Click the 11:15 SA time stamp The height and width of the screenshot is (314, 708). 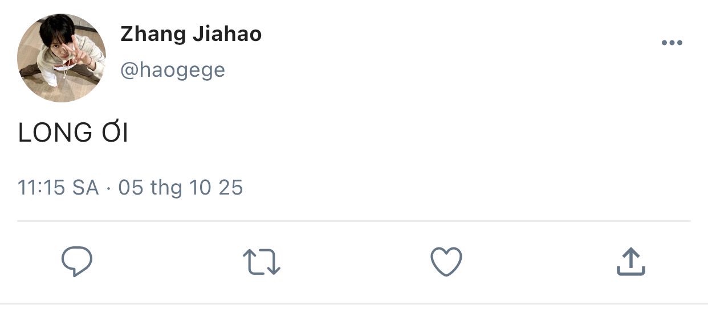[58, 188]
